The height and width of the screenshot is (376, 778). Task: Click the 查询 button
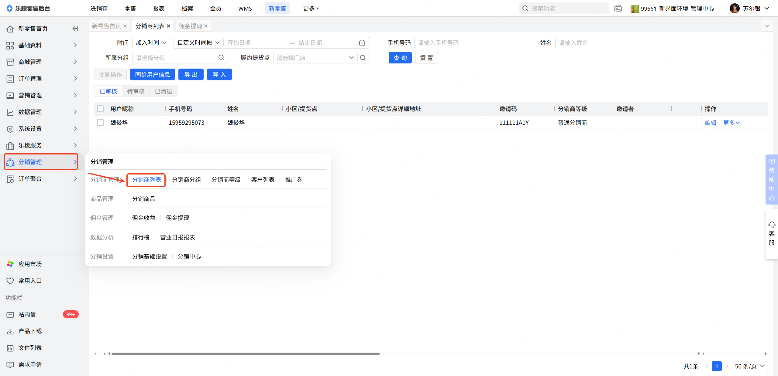pyautogui.click(x=400, y=58)
